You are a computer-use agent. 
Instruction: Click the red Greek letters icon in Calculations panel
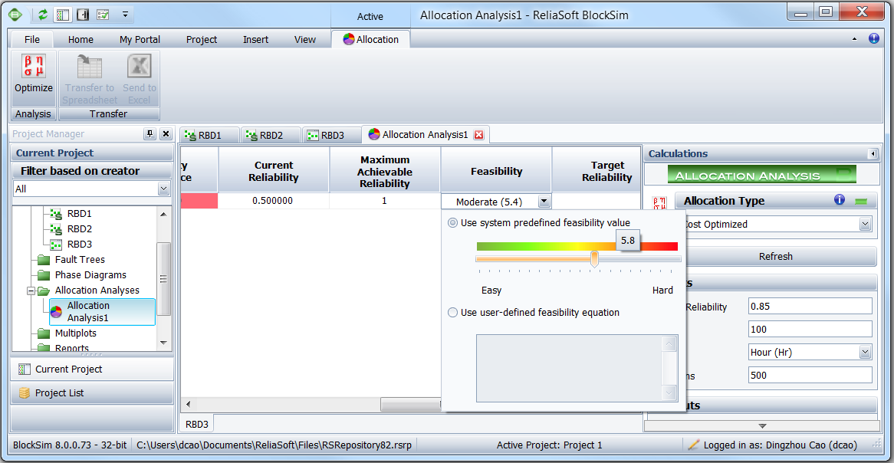click(659, 204)
